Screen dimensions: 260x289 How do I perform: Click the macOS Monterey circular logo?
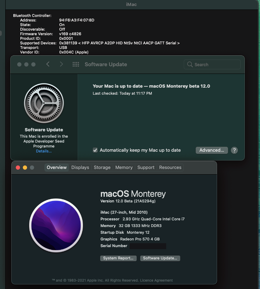point(56,225)
